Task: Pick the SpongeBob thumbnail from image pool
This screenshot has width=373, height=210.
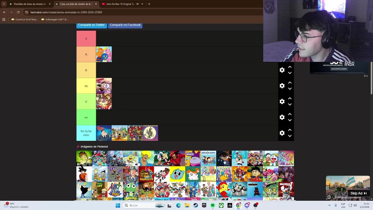Action: 131,158
